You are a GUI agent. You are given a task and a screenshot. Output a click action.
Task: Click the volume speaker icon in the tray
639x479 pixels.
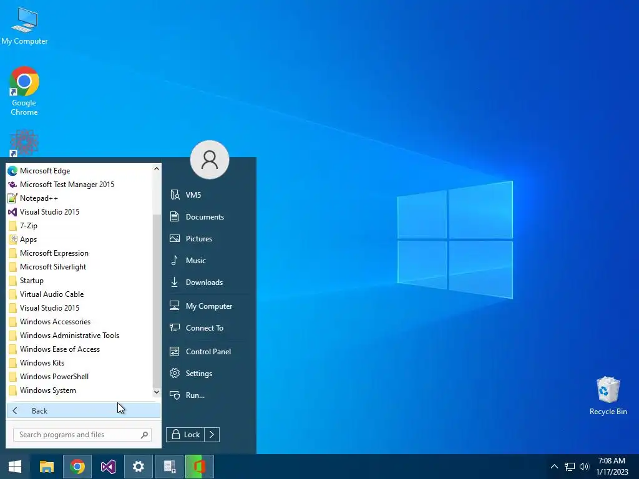coord(584,467)
